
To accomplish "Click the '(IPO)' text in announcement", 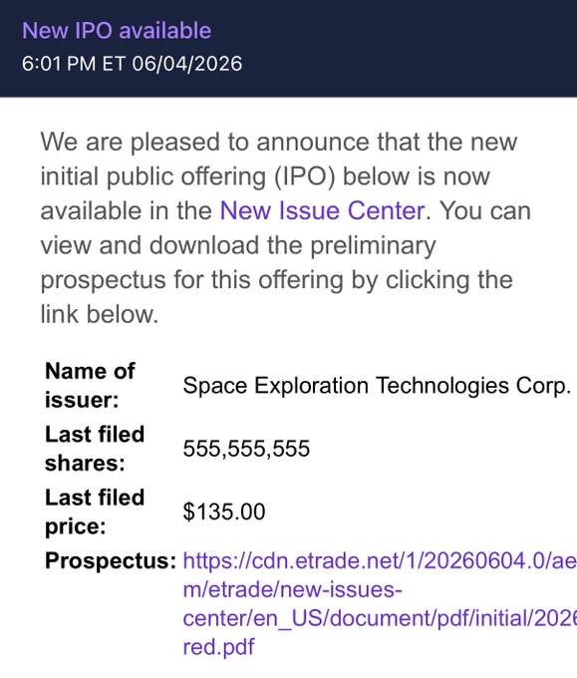I will click(x=305, y=176).
